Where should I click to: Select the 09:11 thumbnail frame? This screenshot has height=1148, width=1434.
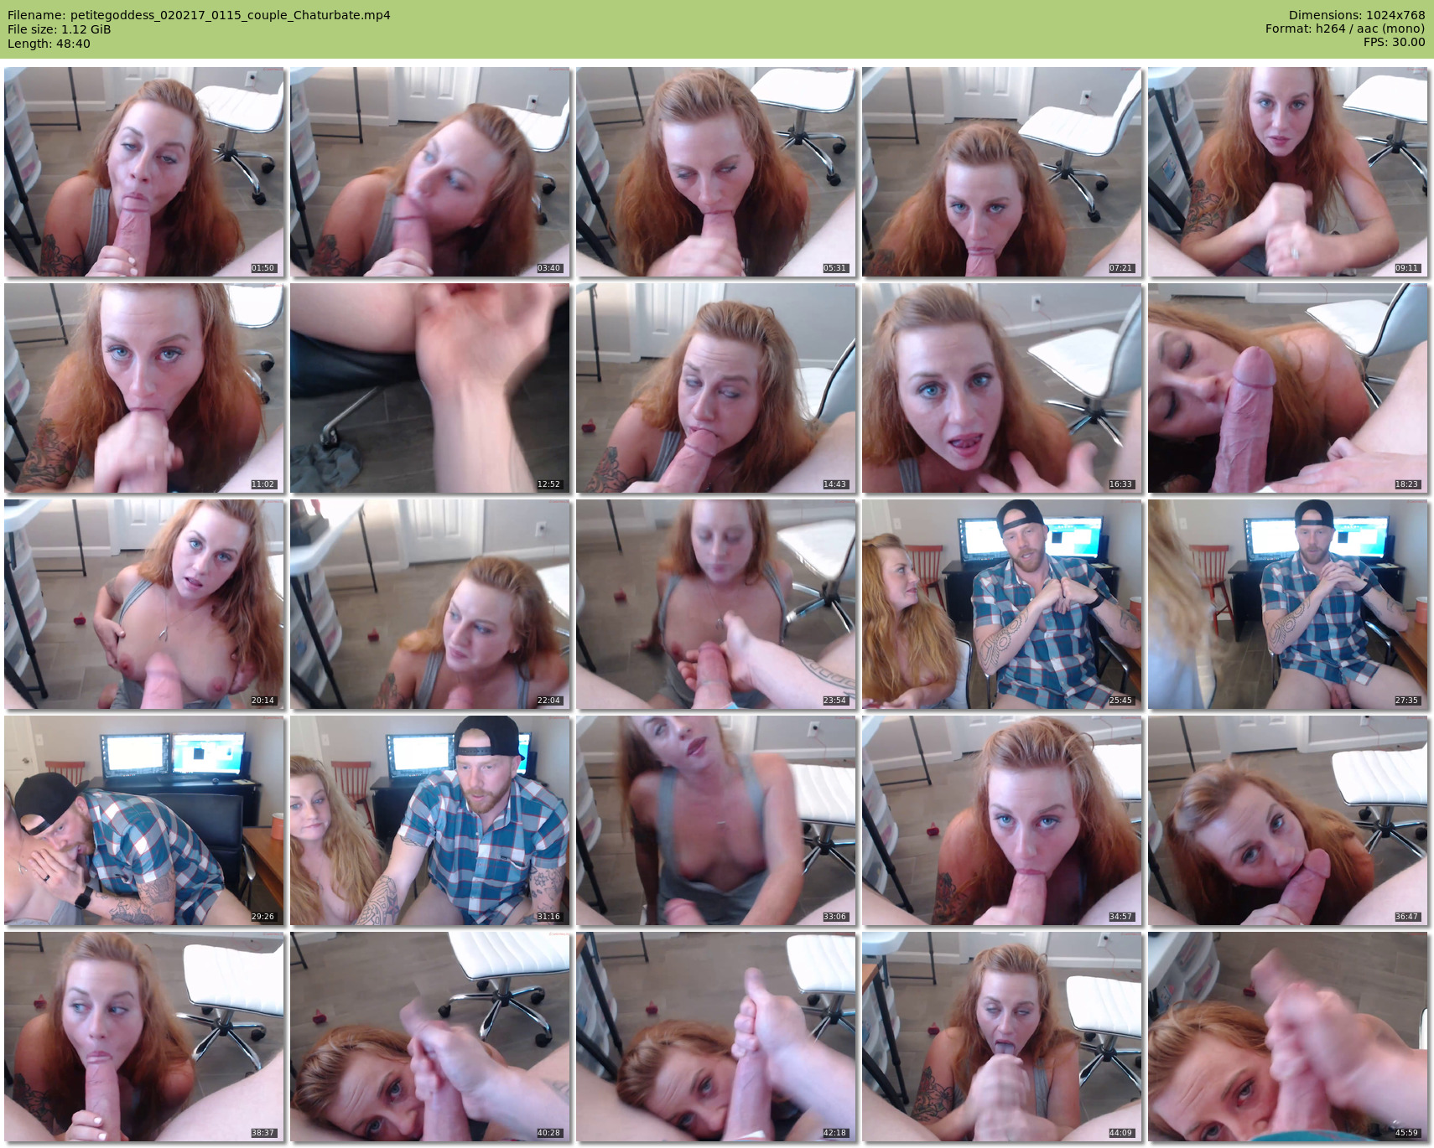click(x=1288, y=172)
